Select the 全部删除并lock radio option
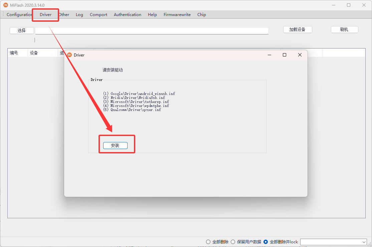This screenshot has width=372, height=247. point(281,242)
